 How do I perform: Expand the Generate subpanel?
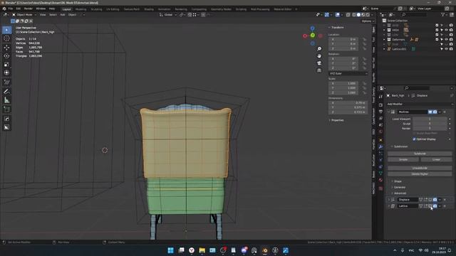[399, 187]
